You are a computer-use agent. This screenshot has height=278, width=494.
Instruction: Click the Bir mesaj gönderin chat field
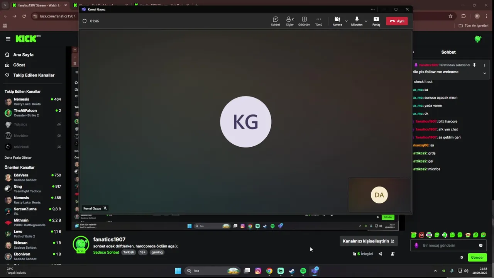[448, 245]
